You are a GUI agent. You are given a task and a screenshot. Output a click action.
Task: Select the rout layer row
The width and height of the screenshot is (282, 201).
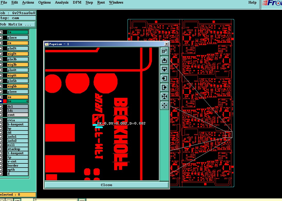click(x=18, y=115)
